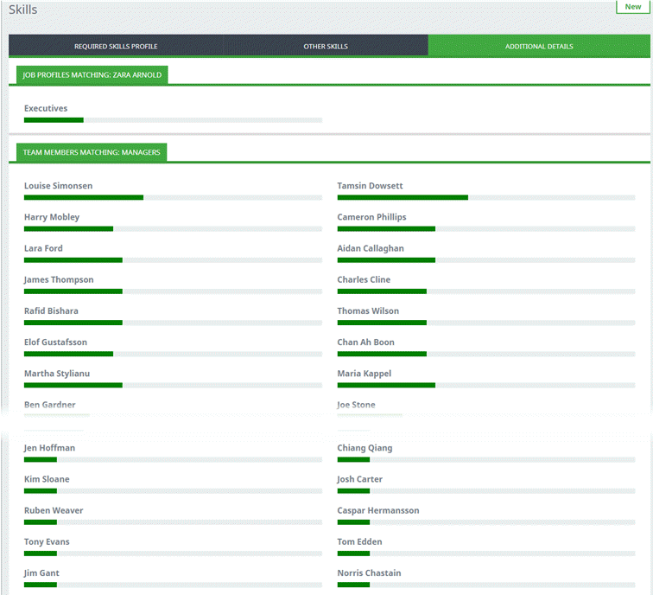This screenshot has height=595, width=653.
Task: Click Team Members Matching: Managers header
Action: tap(92, 152)
